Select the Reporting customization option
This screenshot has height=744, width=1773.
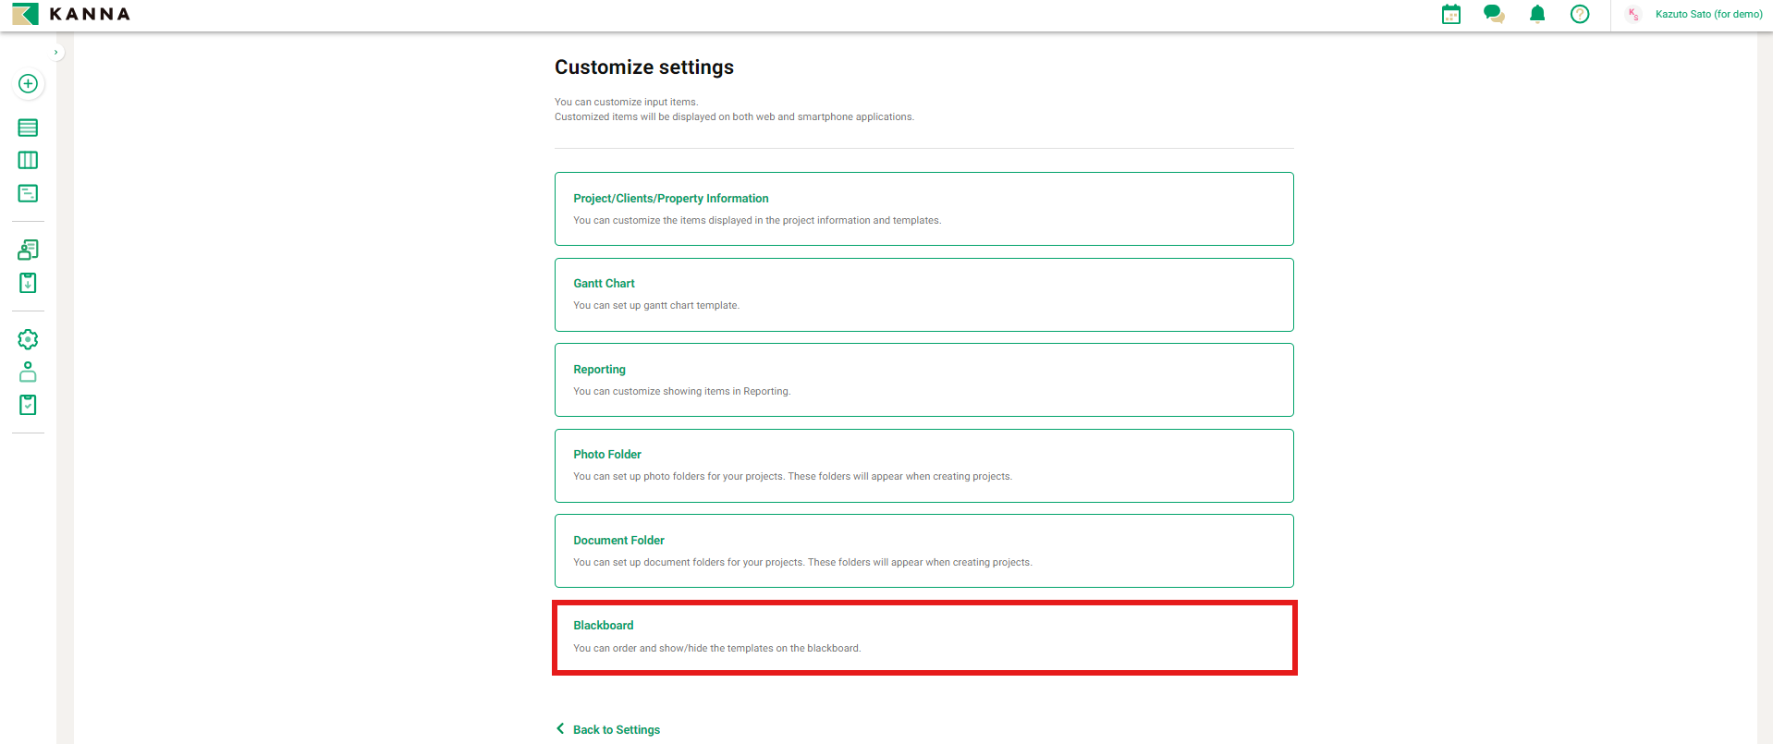point(923,380)
